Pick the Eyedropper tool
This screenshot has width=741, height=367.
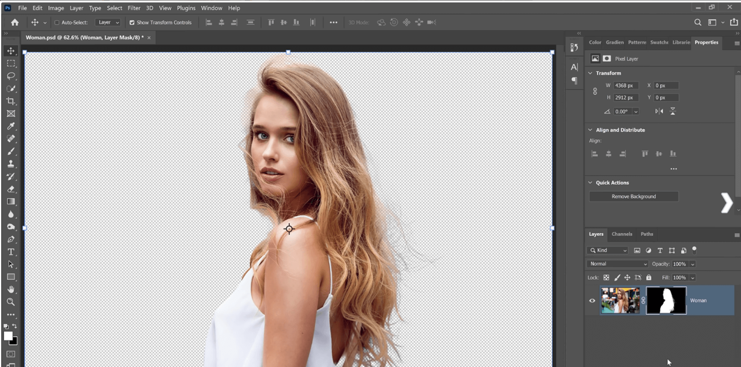click(11, 126)
